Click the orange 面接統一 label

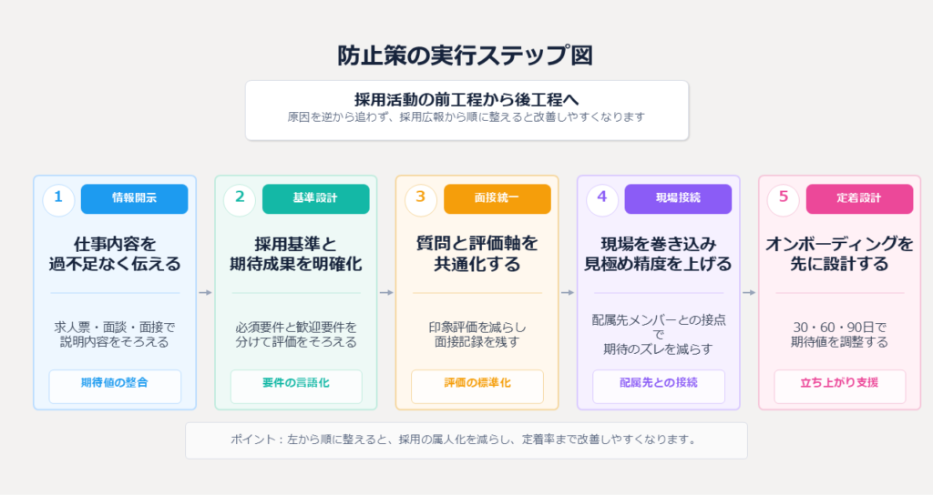click(497, 198)
